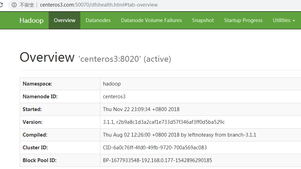
Task: Click the CID-6a0c76ff cluster ID value
Action: coord(155,148)
